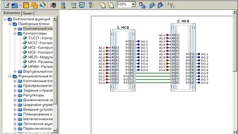
Task: Select the Преобразователи folder label
Action: click(38, 86)
